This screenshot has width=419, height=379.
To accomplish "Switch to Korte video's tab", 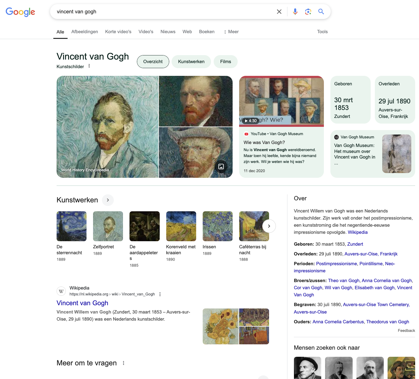I will click(118, 32).
